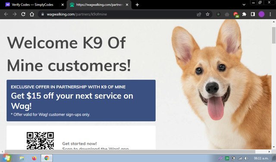
Task: Click the taskbar clock 06:11 a.m.
Action: tap(261, 158)
